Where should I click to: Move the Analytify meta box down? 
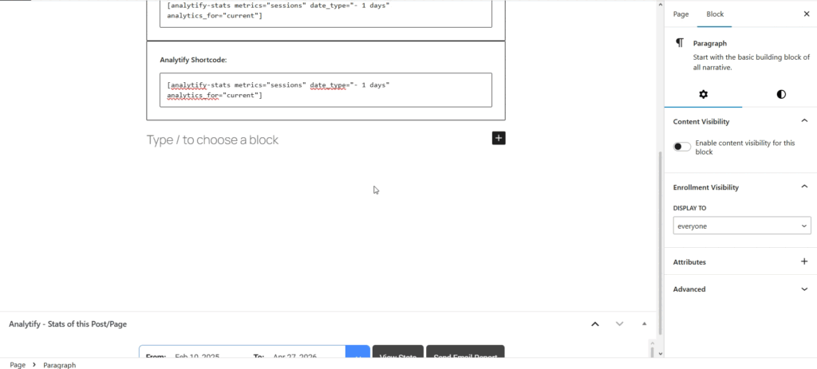pos(619,324)
